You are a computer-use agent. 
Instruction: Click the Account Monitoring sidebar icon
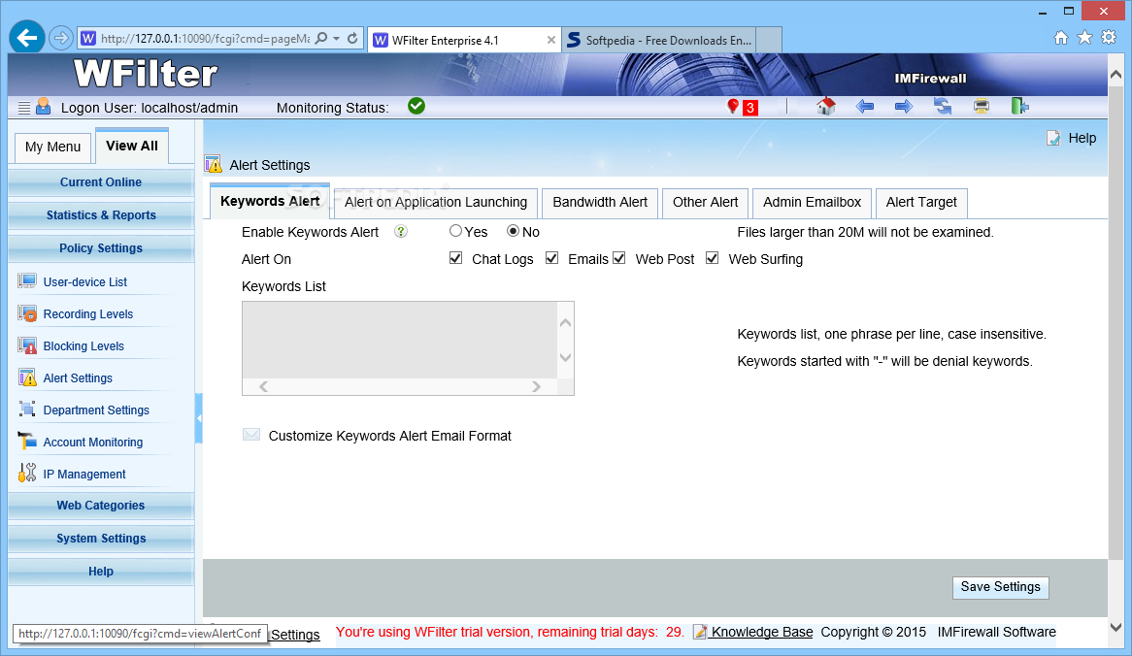tap(27, 442)
